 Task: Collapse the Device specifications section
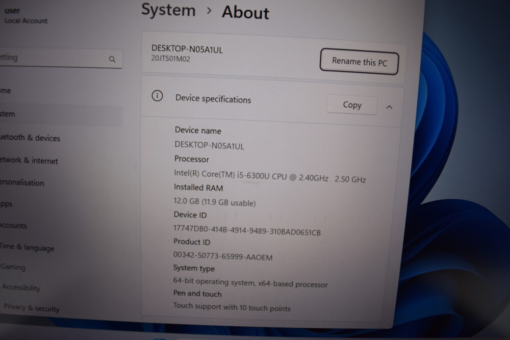(389, 107)
